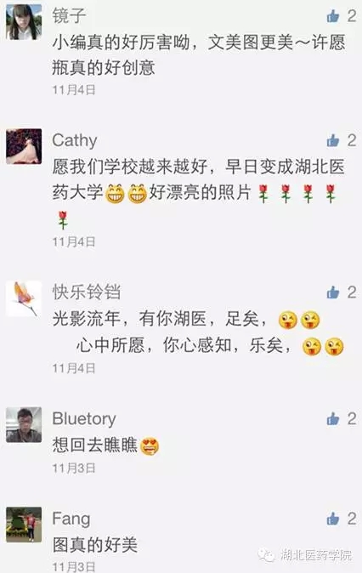Screen dimensions: 362x573
Task: Select the comment beginning 光影流年
Action: tap(198, 332)
